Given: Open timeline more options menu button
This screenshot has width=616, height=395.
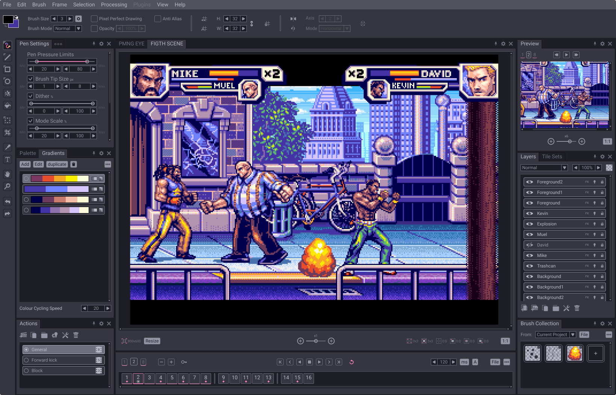Looking at the screenshot, I should [x=507, y=362].
